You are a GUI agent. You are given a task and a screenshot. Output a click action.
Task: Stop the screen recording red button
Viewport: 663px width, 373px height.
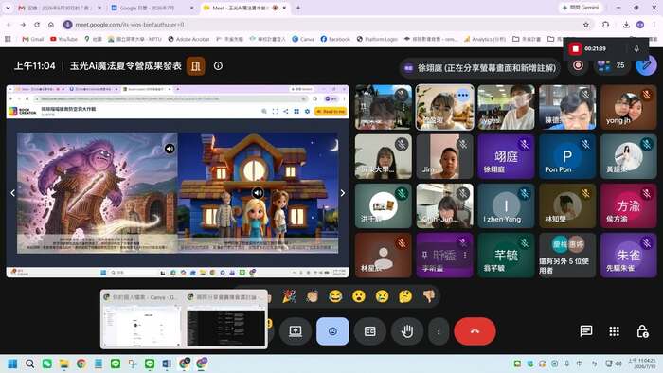[575, 49]
